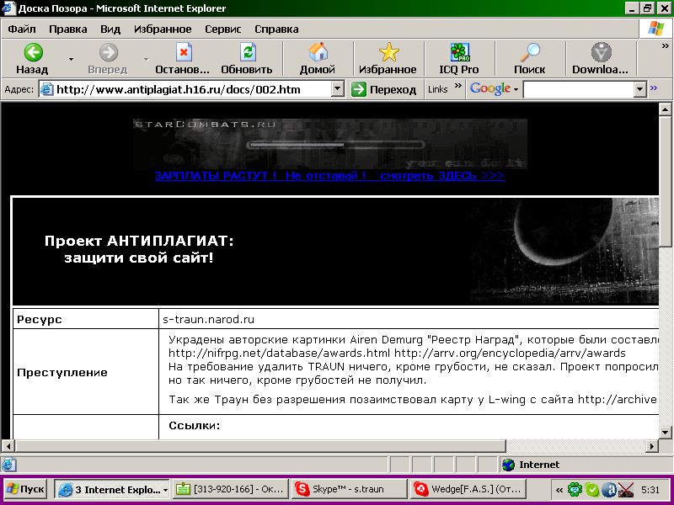The height and width of the screenshot is (505, 674).
Task: Click the Ресурс row label
Action: point(39,320)
